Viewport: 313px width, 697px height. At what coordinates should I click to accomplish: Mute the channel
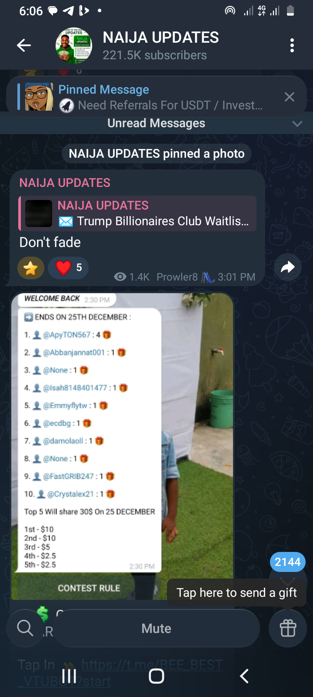(x=156, y=628)
